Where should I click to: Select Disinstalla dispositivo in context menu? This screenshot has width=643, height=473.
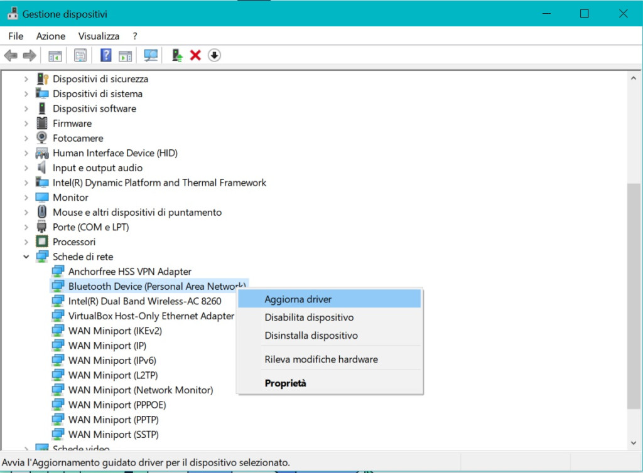point(329,335)
